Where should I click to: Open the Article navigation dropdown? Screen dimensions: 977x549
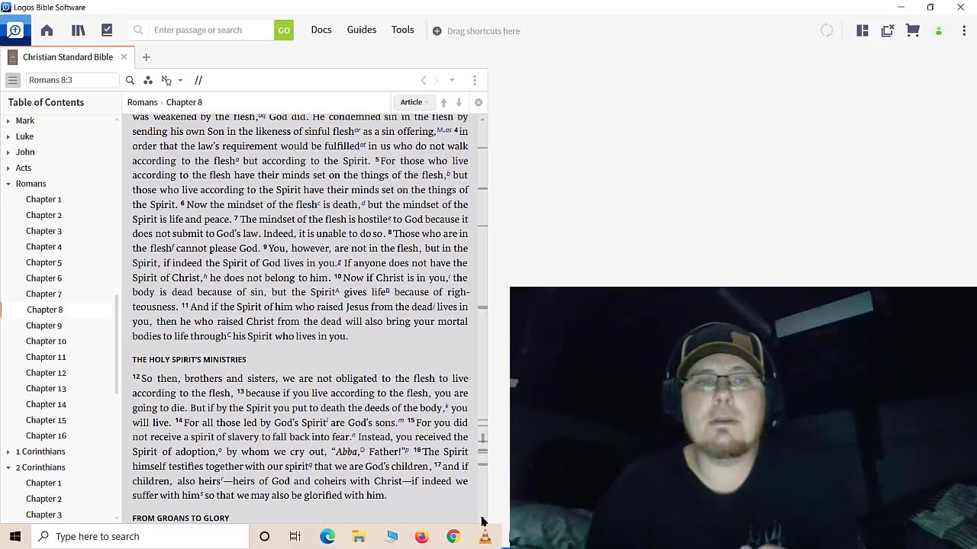point(414,102)
